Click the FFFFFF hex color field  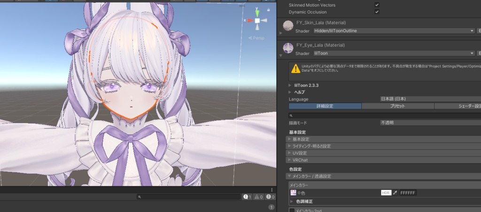tap(408, 193)
